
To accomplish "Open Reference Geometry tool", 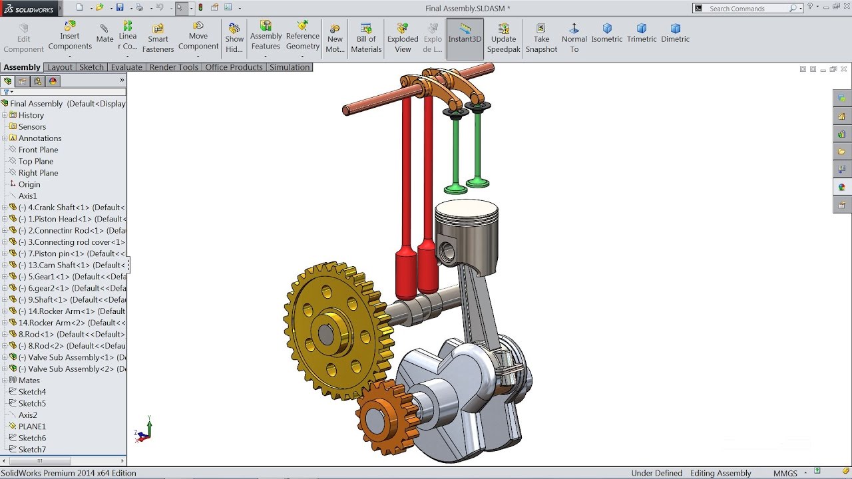I will click(303, 36).
